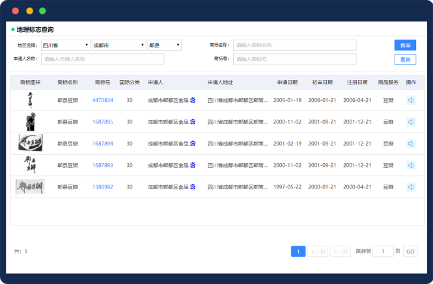Click the 初审日期 column header
Image resolution: width=433 pixels, height=284 pixels.
click(x=322, y=82)
